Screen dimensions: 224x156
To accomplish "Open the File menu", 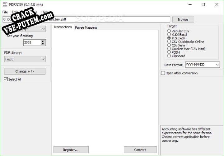I will pos(5,12).
